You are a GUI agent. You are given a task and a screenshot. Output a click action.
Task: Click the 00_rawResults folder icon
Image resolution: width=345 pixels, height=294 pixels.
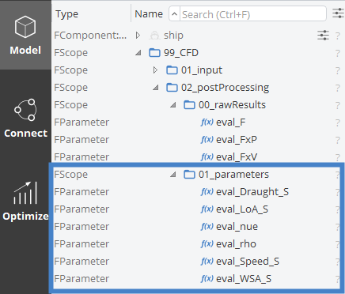click(189, 105)
